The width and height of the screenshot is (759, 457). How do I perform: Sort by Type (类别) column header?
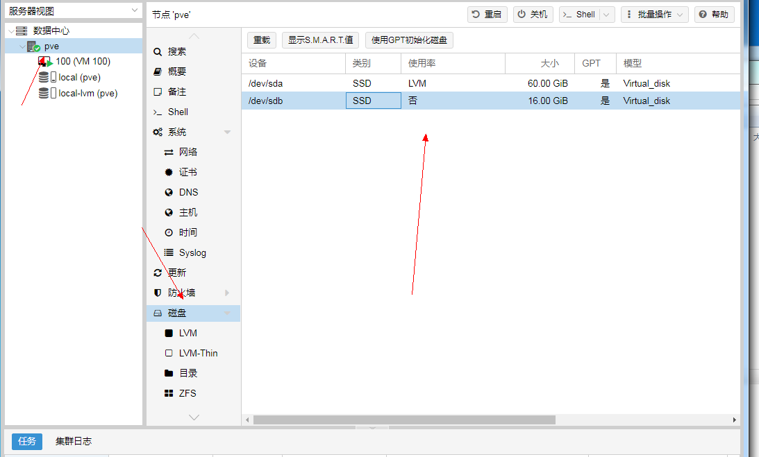tap(373, 63)
